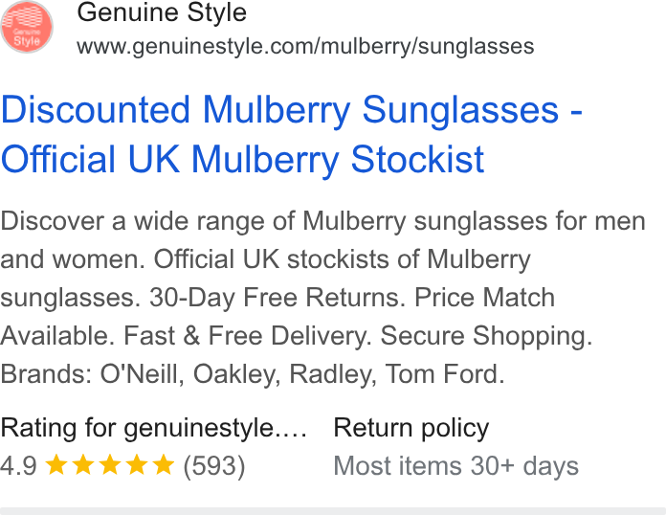Click the Genuine Style site name
The height and width of the screenshot is (515, 666).
tap(162, 12)
